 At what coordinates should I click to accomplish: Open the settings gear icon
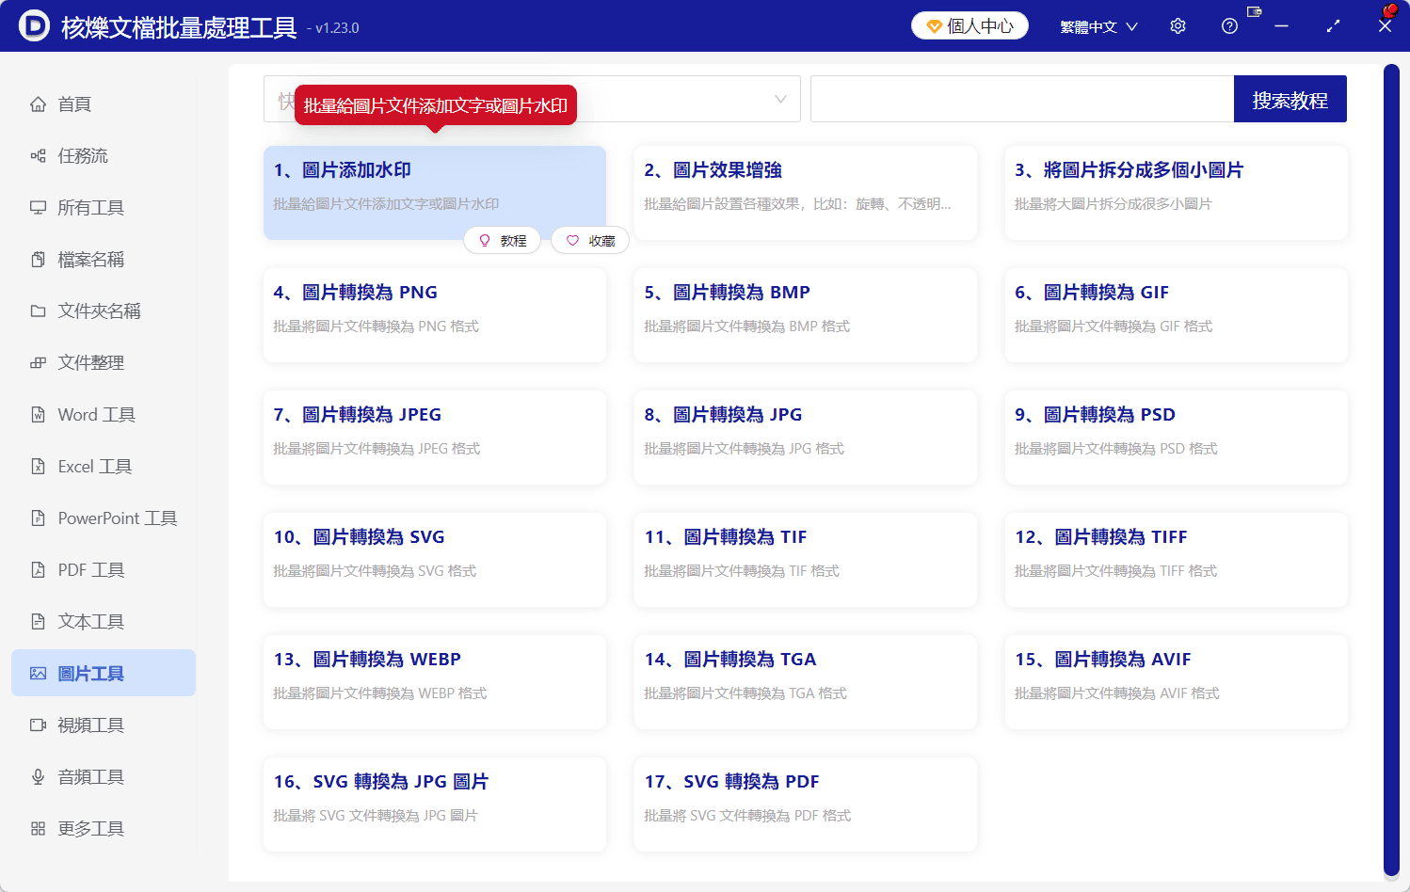point(1178,26)
